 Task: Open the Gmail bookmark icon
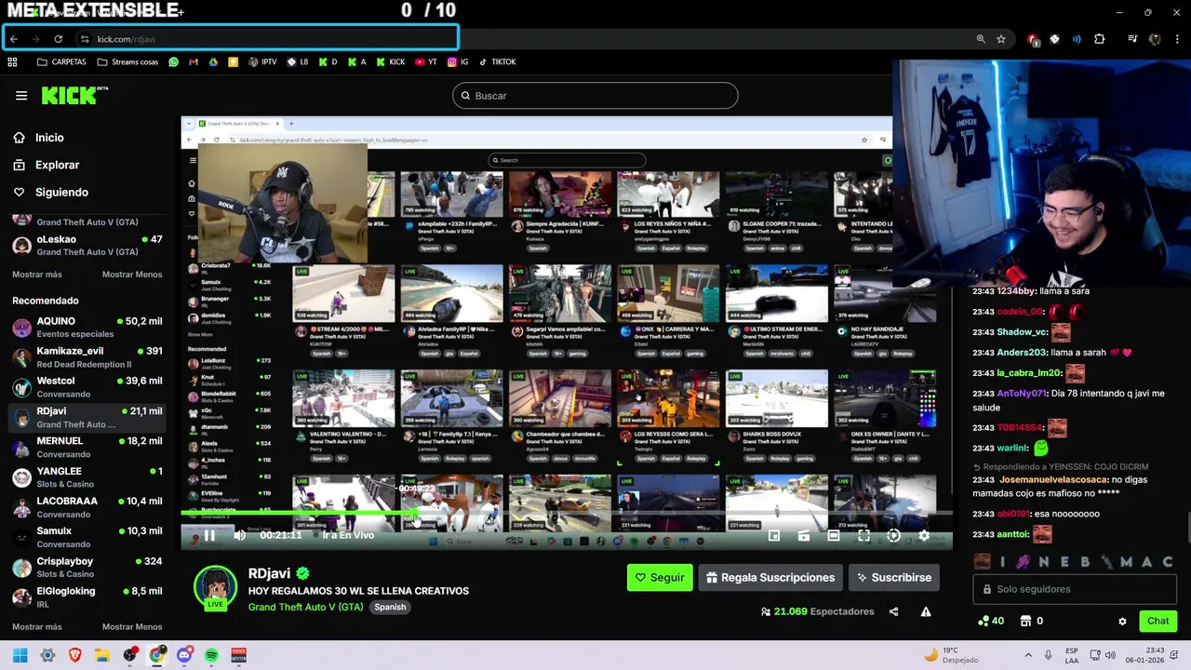(194, 62)
